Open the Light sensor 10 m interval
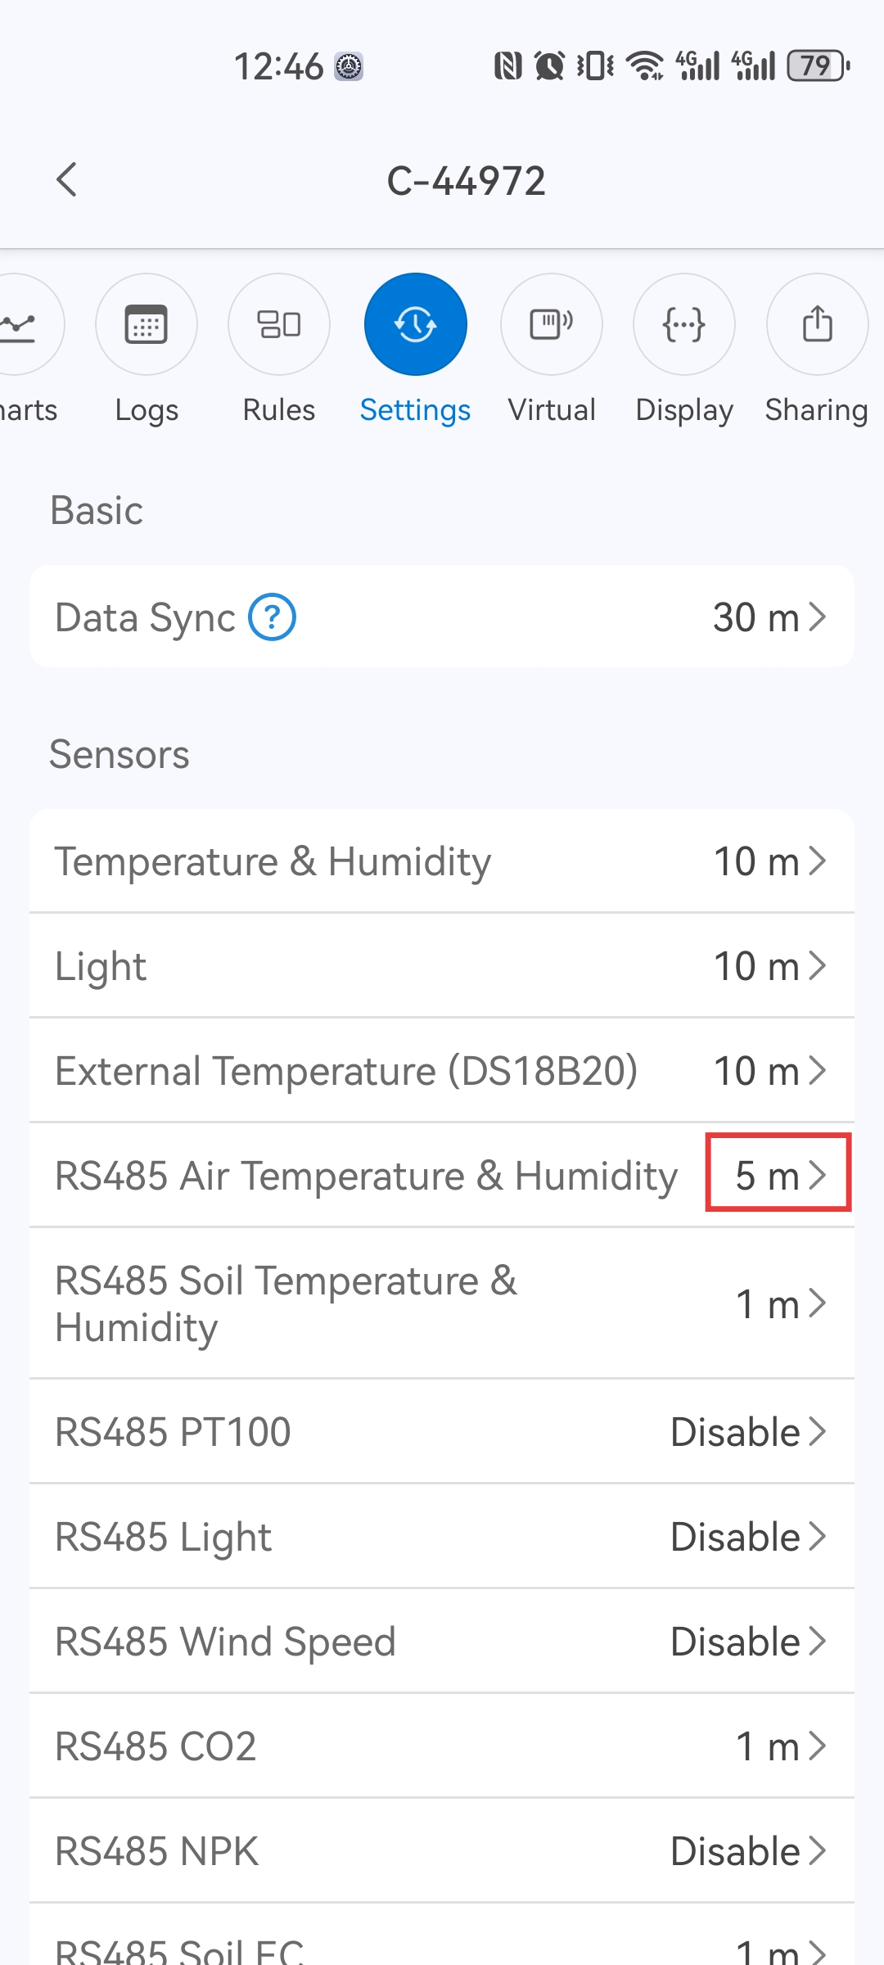 pos(769,966)
